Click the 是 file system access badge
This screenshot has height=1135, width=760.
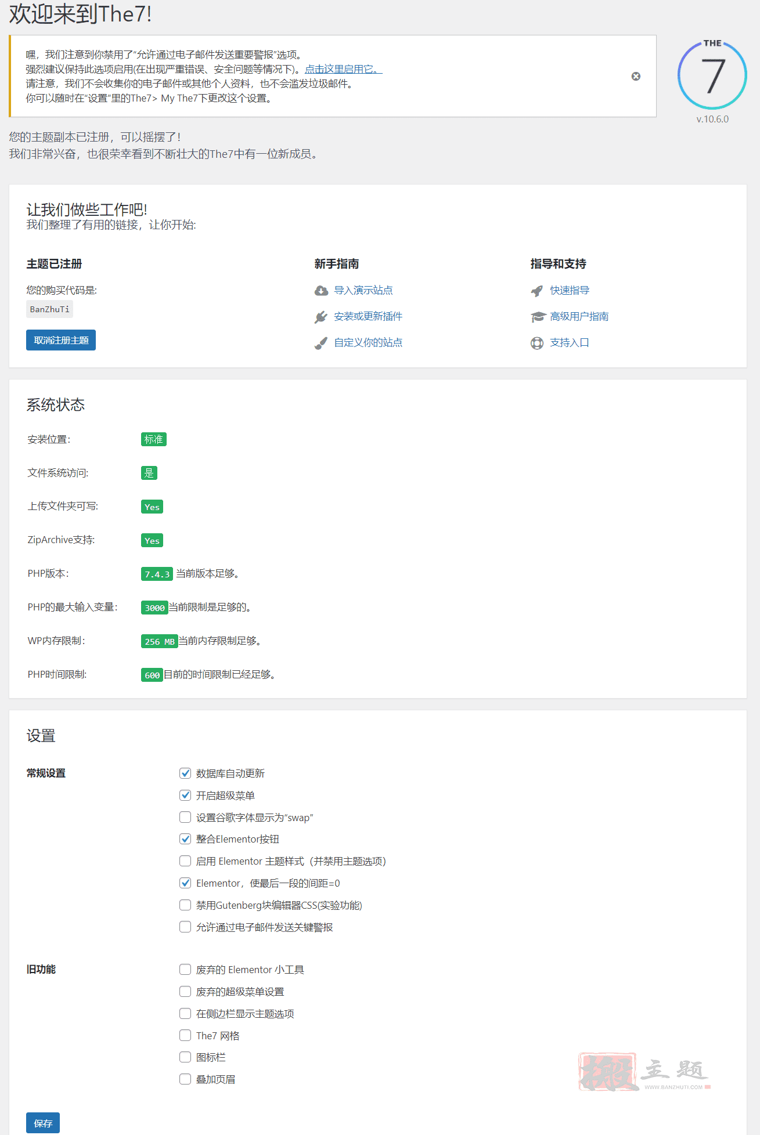(149, 473)
